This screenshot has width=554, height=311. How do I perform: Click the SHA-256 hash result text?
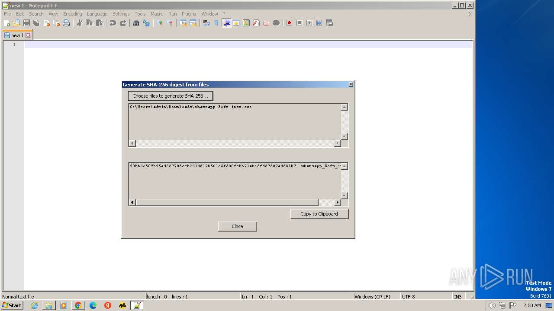pyautogui.click(x=213, y=166)
